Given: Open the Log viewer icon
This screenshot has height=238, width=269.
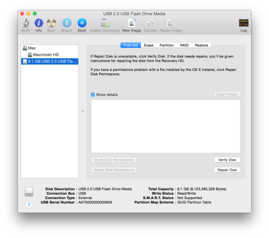Looking at the screenshot, I should click(244, 23).
